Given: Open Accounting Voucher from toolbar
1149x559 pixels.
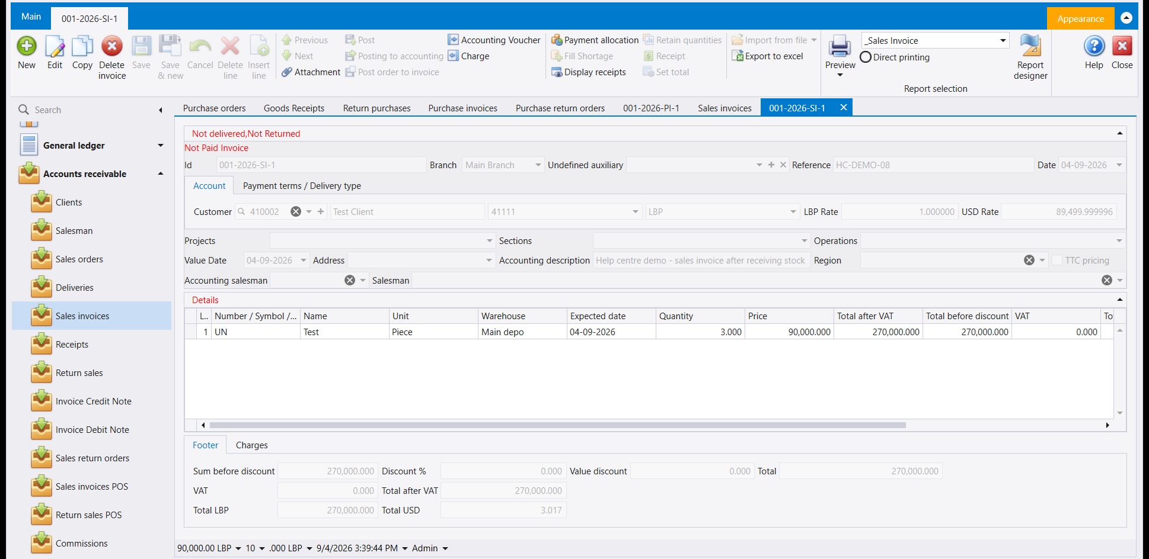Looking at the screenshot, I should point(494,40).
